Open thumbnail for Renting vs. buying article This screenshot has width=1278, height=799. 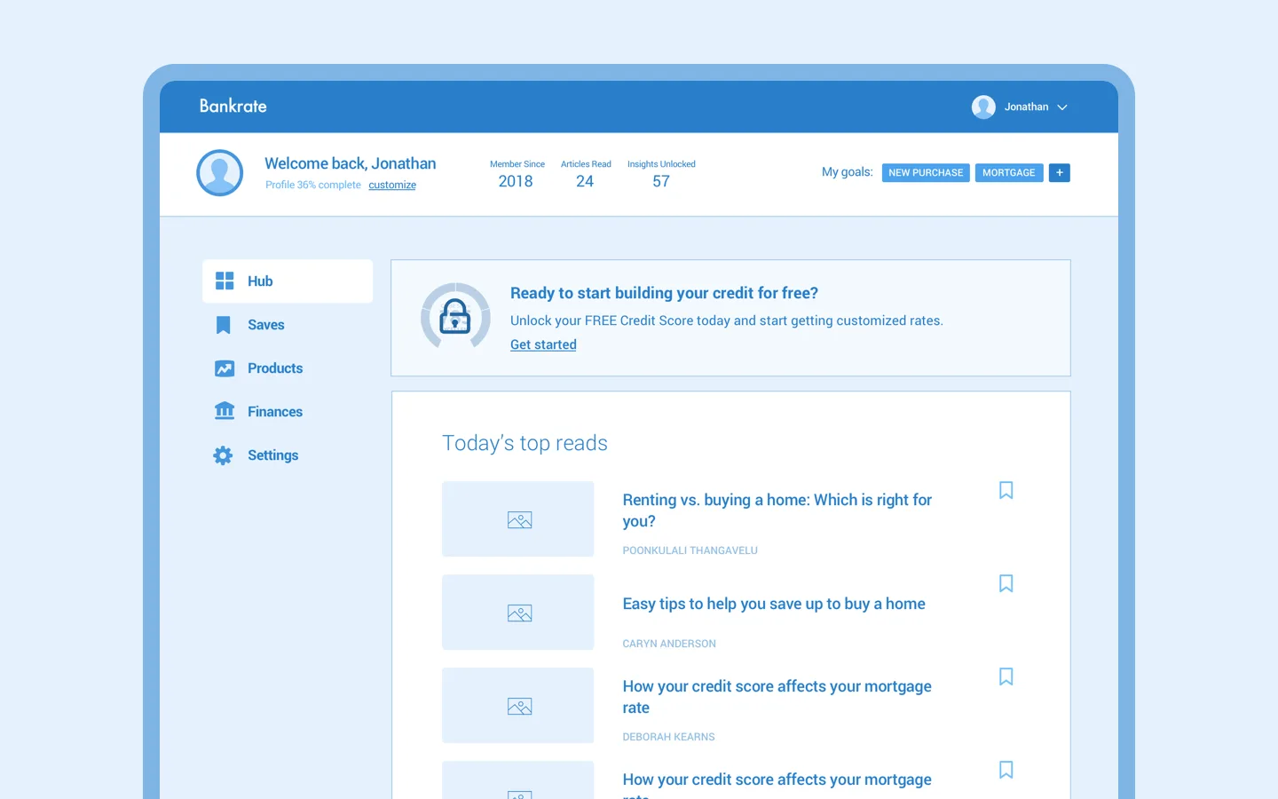point(518,519)
